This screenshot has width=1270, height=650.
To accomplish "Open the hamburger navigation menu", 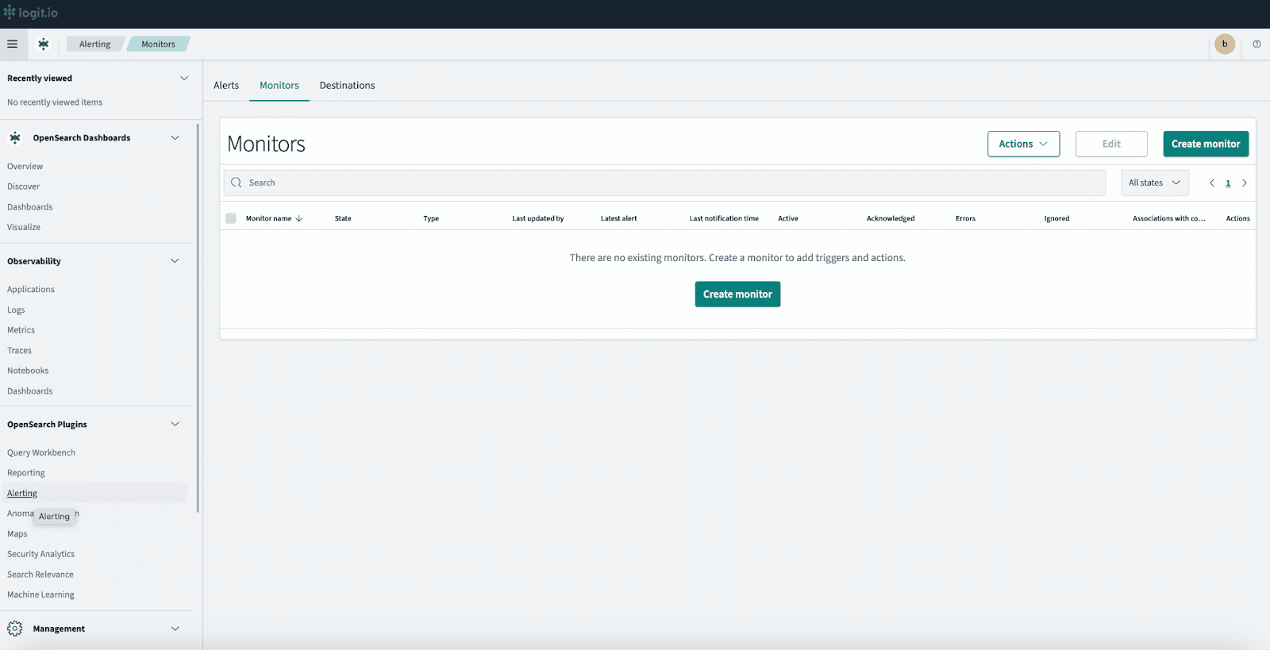I will coord(13,44).
